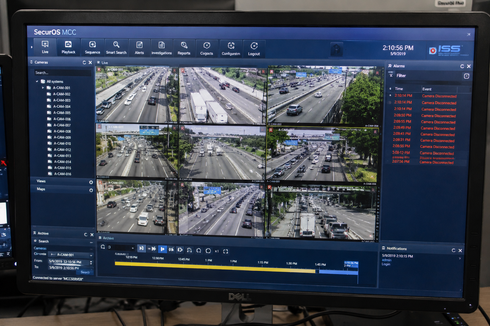Open the Alerts section

tap(139, 48)
